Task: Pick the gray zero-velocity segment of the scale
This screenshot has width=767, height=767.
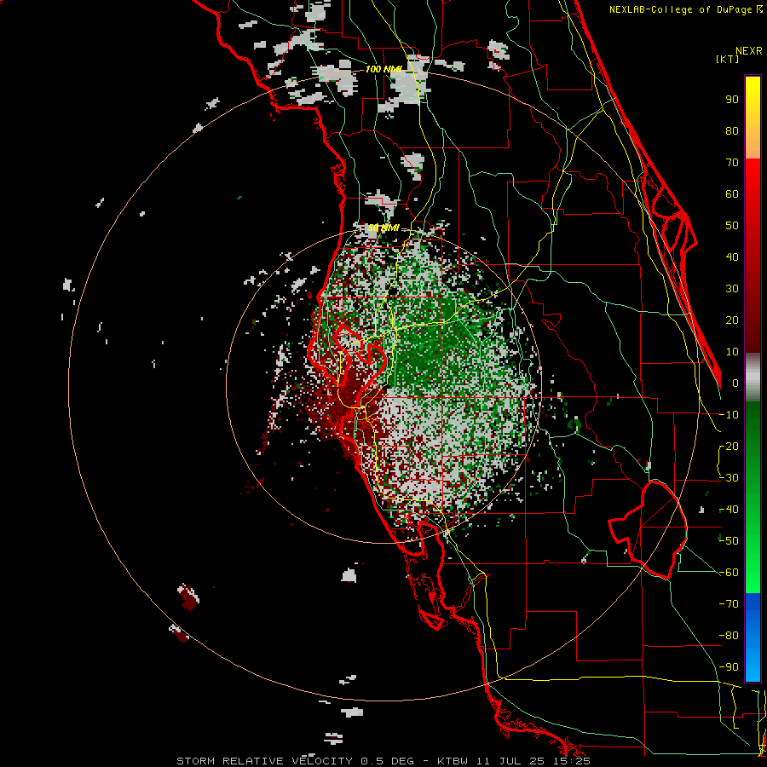Action: coord(753,378)
